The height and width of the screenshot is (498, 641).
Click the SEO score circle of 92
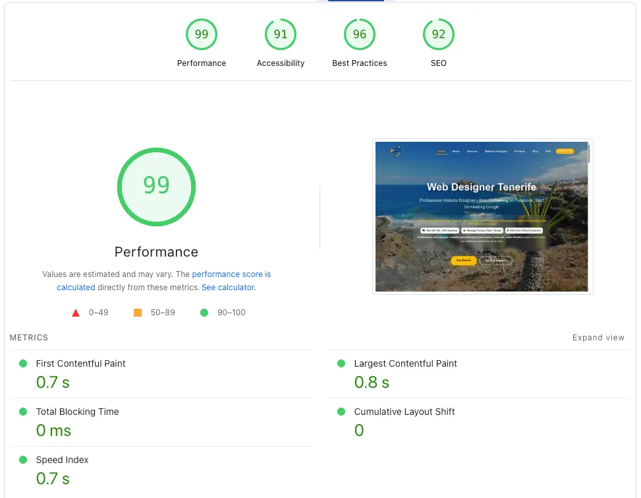tap(439, 34)
